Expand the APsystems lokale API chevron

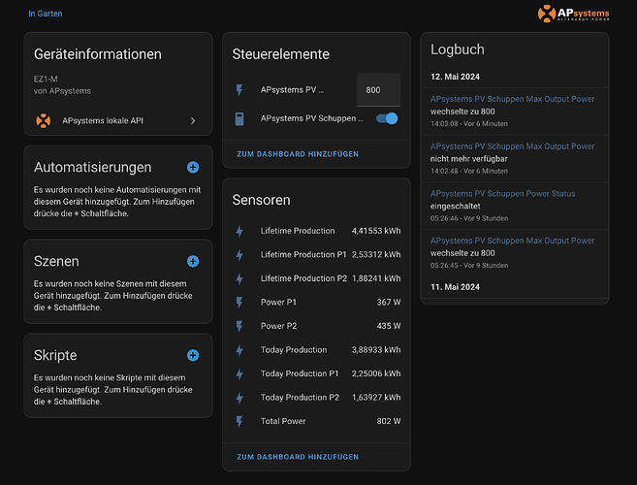point(193,120)
